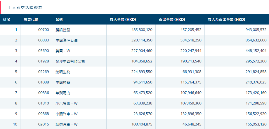Screen dimensions: 269x129
Task: Click buy amount 227,904,460
Action: pyautogui.click(x=142, y=51)
